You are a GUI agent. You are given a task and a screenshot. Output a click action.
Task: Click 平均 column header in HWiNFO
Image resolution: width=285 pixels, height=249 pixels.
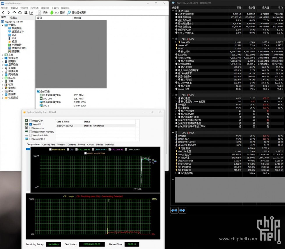[280, 8]
